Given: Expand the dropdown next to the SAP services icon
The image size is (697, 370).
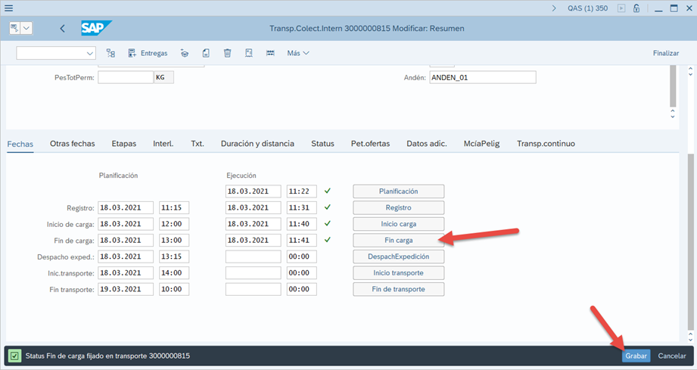Looking at the screenshot, I should pos(27,28).
